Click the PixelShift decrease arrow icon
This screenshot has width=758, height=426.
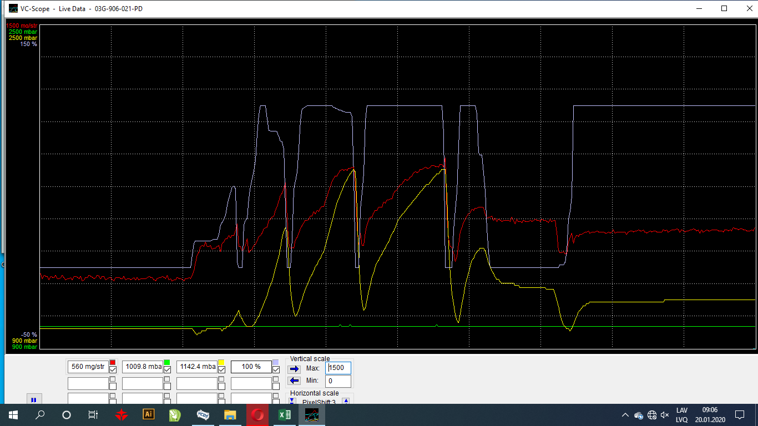tap(292, 402)
